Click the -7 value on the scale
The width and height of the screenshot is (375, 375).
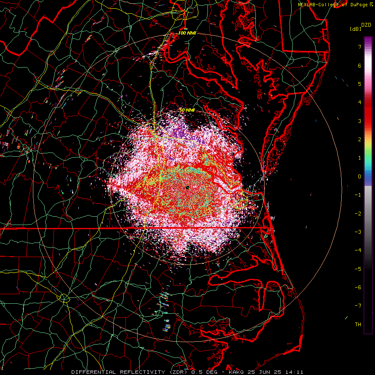358,306
